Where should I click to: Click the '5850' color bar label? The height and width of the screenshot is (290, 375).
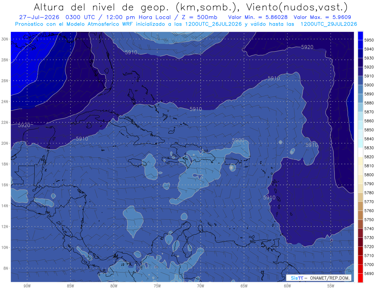369,130
